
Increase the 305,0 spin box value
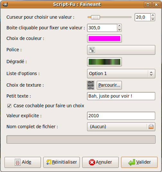[120, 26]
